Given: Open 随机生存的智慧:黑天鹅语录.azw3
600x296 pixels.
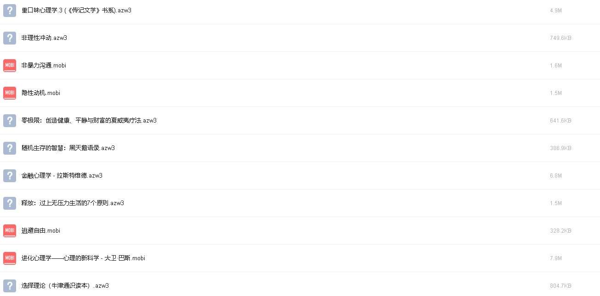Looking at the screenshot, I should pos(68,148).
